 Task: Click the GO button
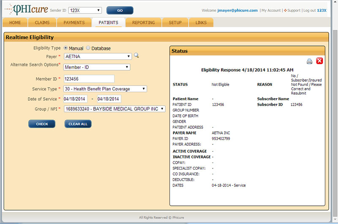(120, 10)
